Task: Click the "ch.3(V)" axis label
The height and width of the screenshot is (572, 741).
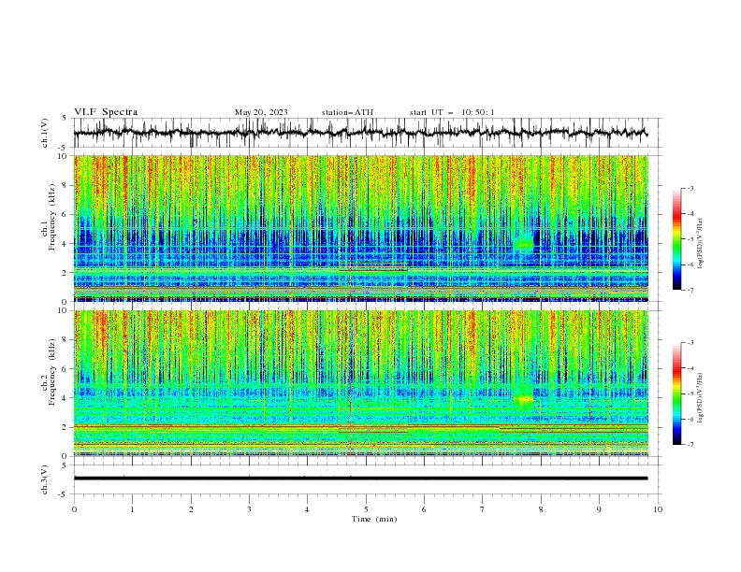Action: coord(45,479)
